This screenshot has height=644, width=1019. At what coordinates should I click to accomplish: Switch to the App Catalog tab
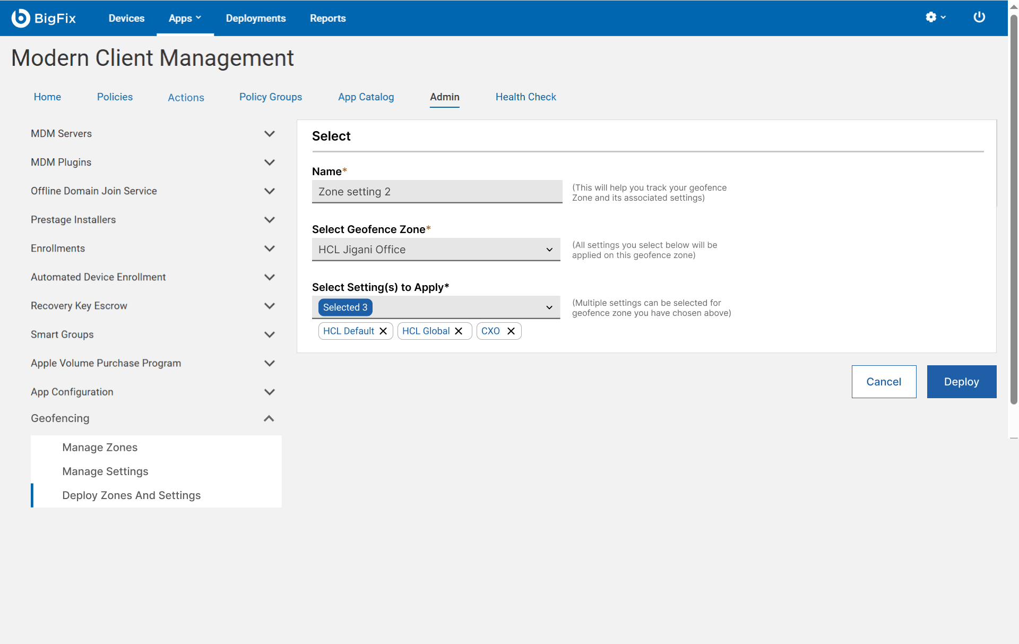(x=366, y=97)
